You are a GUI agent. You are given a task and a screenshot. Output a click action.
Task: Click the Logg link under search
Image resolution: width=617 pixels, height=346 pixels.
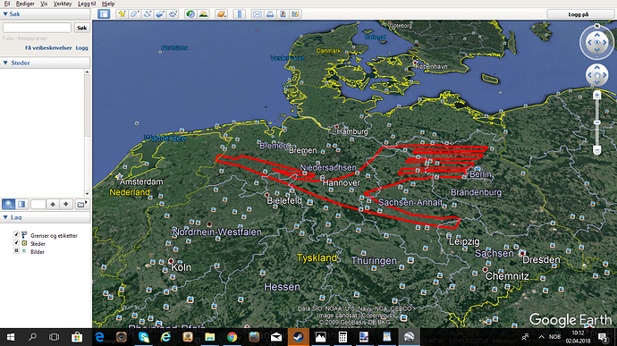click(x=82, y=48)
